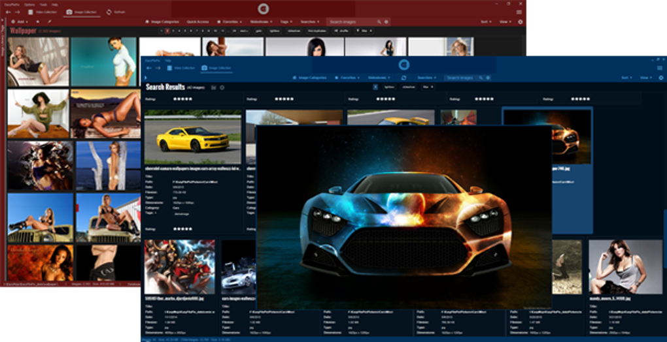Select Image Collection tab in blue window

[x=216, y=68]
